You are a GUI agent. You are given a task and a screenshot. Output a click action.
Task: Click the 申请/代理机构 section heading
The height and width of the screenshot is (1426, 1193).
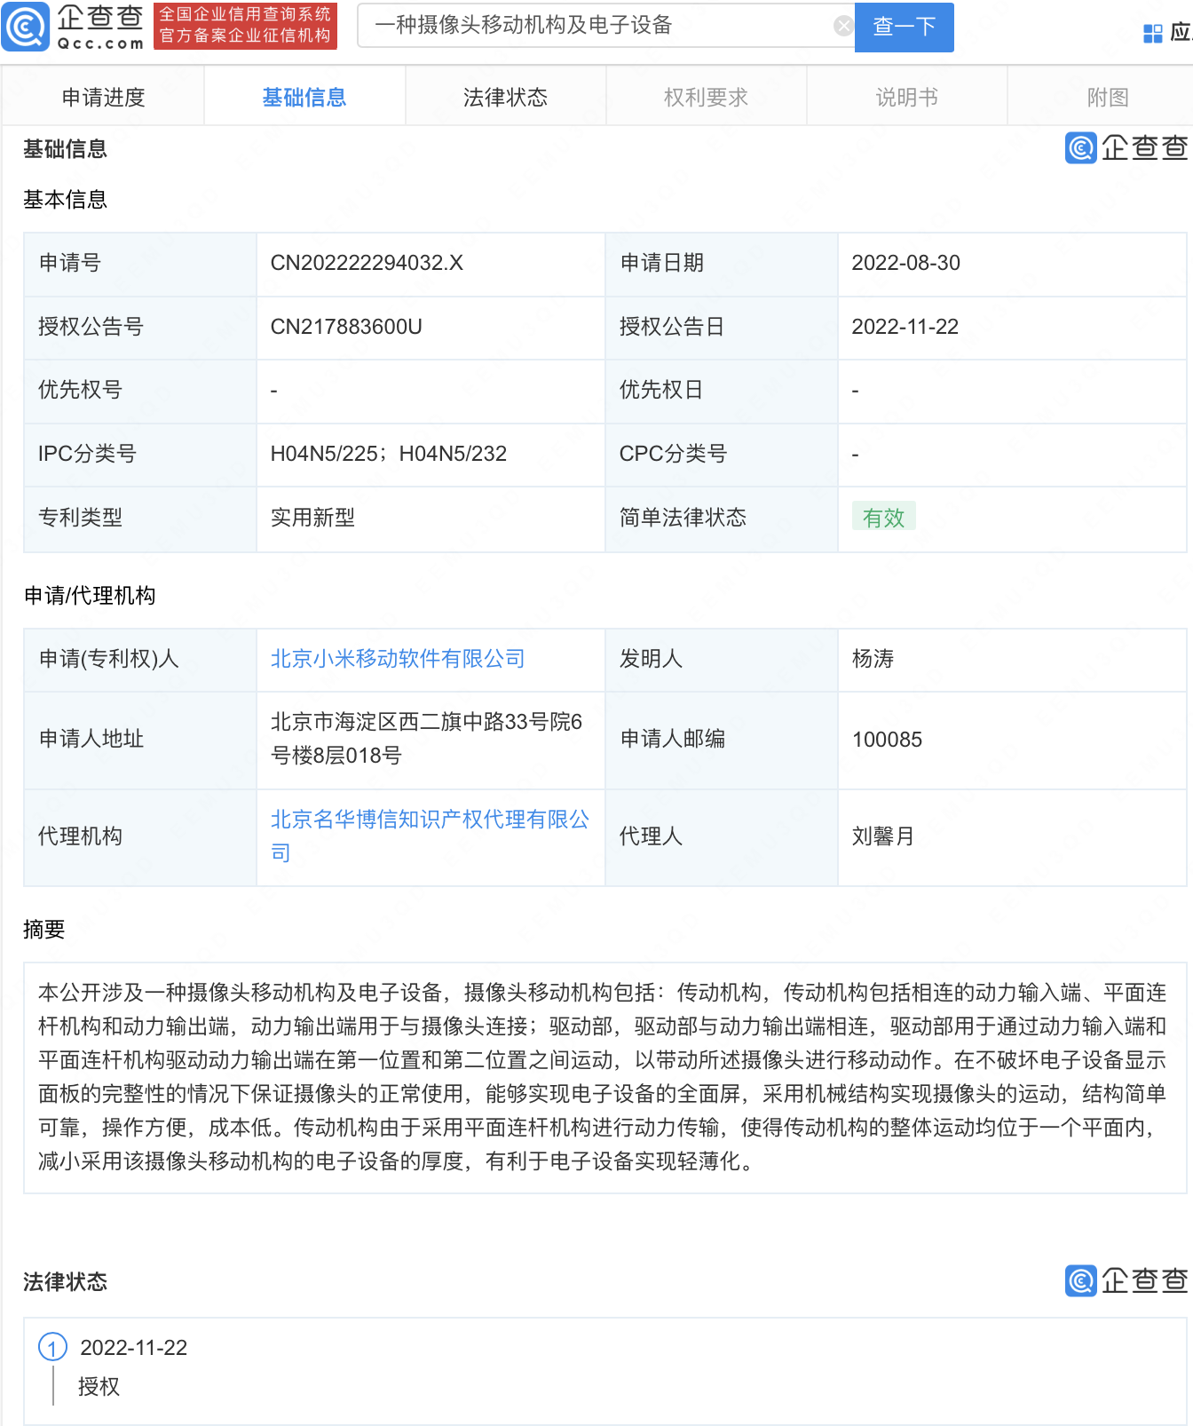pyautogui.click(x=90, y=596)
